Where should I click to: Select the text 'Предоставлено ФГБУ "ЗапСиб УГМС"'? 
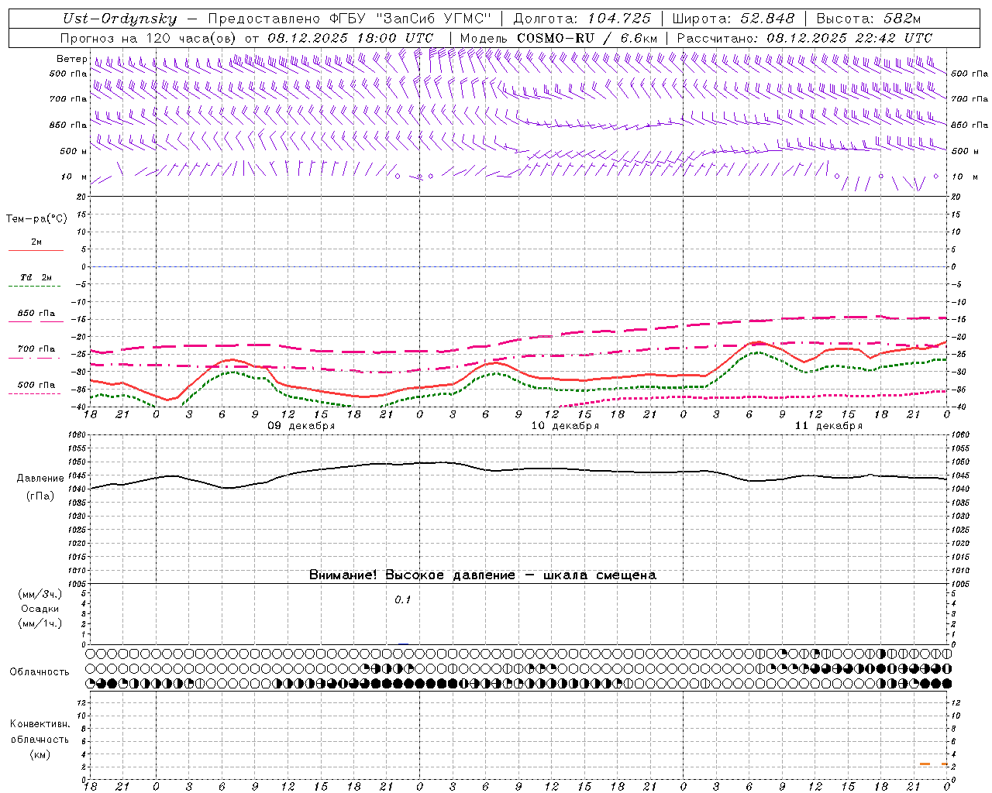point(350,19)
